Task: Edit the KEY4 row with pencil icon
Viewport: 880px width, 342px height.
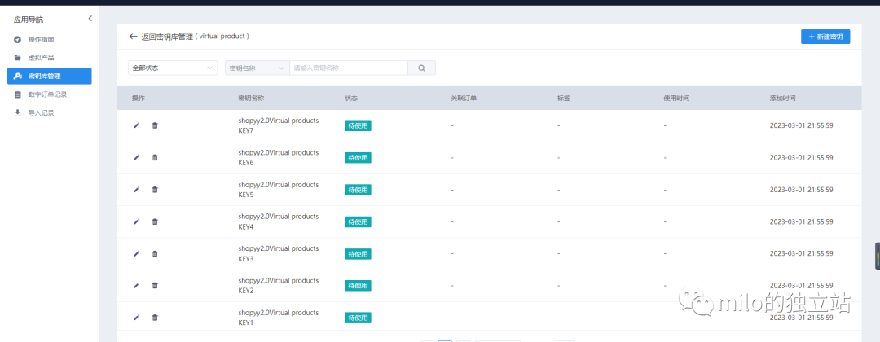Action: pos(136,221)
